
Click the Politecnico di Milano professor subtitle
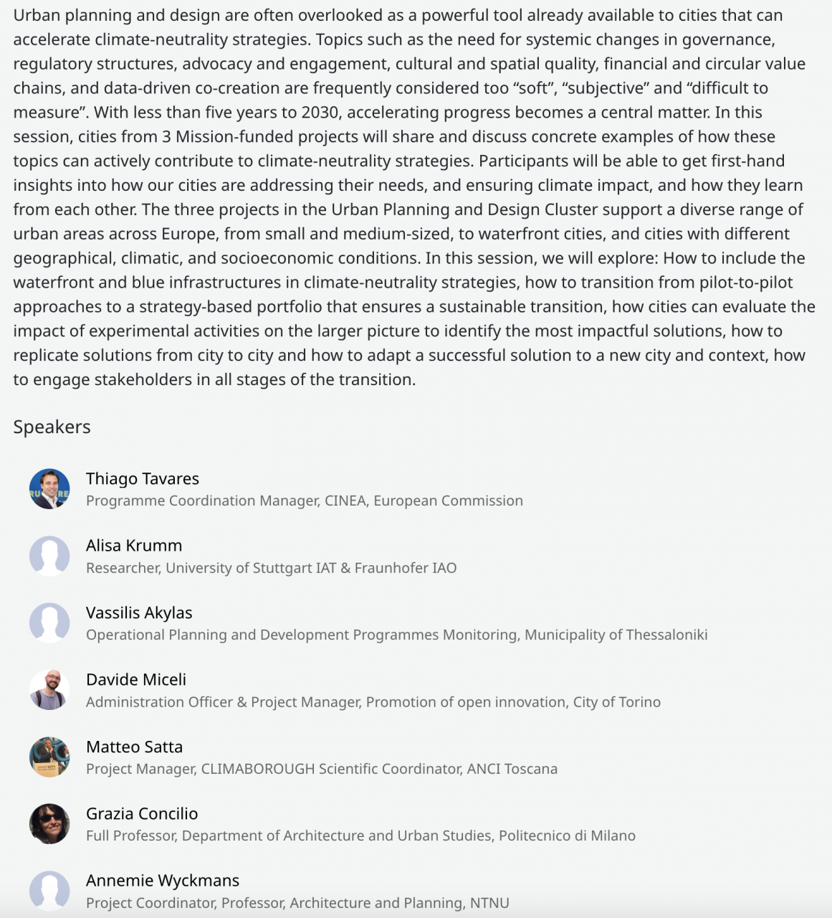tap(360, 836)
